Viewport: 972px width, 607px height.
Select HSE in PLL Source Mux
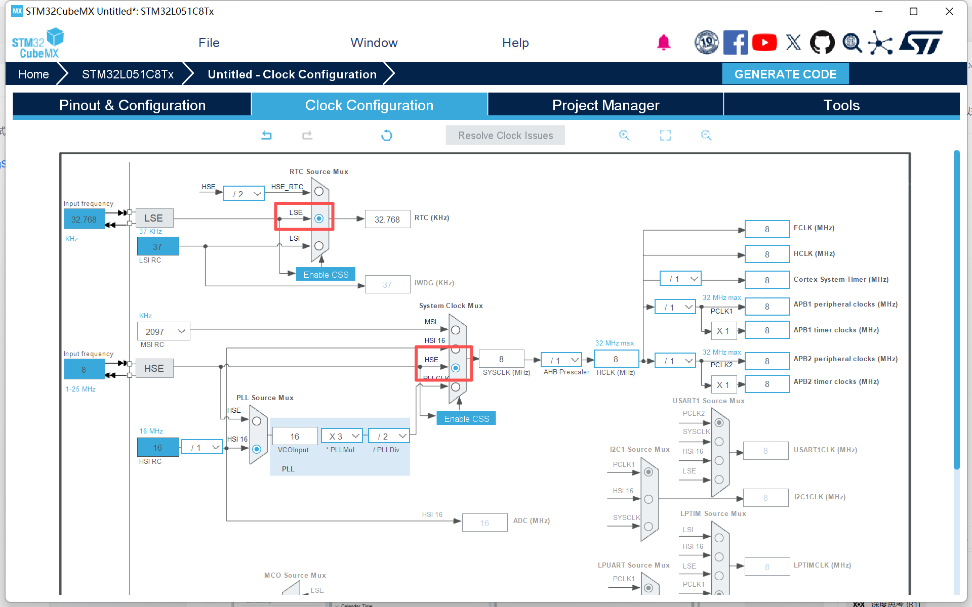click(x=257, y=421)
